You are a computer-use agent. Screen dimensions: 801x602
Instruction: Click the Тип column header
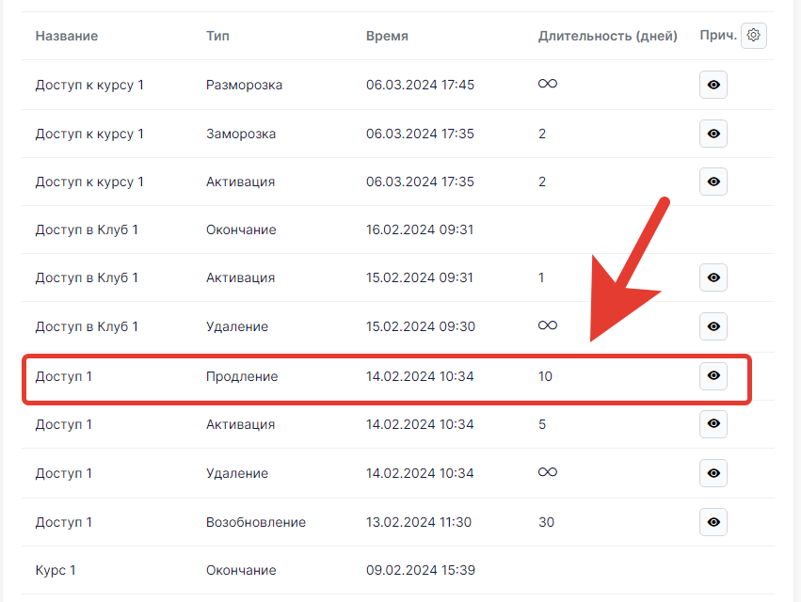tap(217, 36)
